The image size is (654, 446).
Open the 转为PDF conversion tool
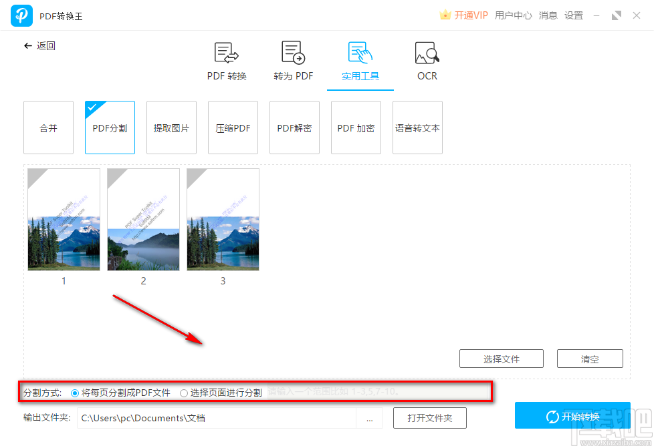point(293,53)
